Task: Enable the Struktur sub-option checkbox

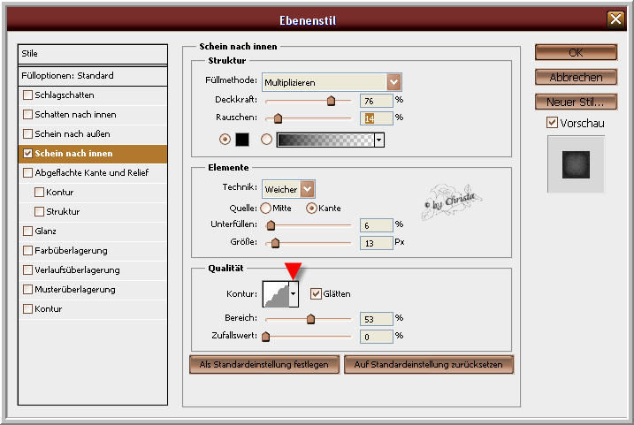Action: point(39,211)
